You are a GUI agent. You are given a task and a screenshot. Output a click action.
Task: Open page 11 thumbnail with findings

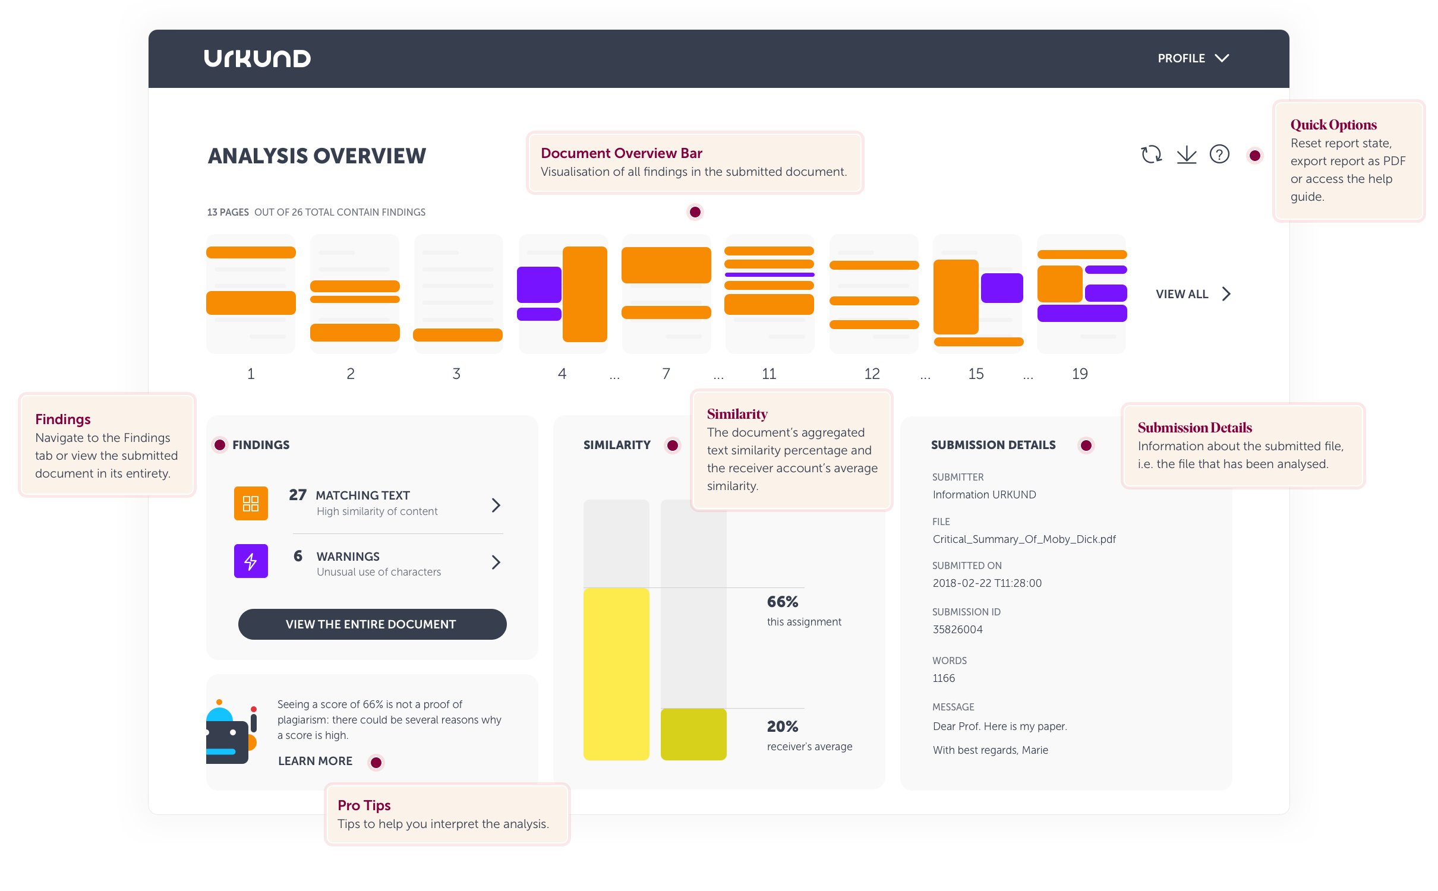point(769,295)
